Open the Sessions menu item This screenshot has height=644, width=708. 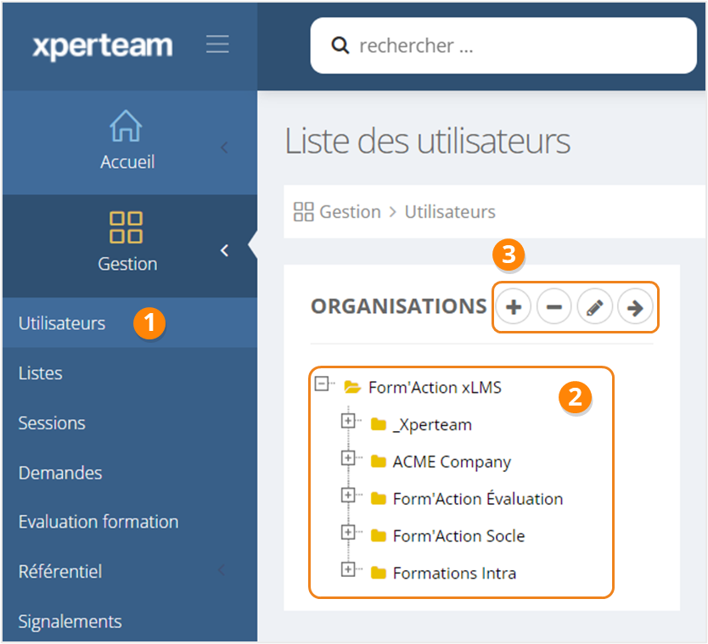[x=52, y=423]
